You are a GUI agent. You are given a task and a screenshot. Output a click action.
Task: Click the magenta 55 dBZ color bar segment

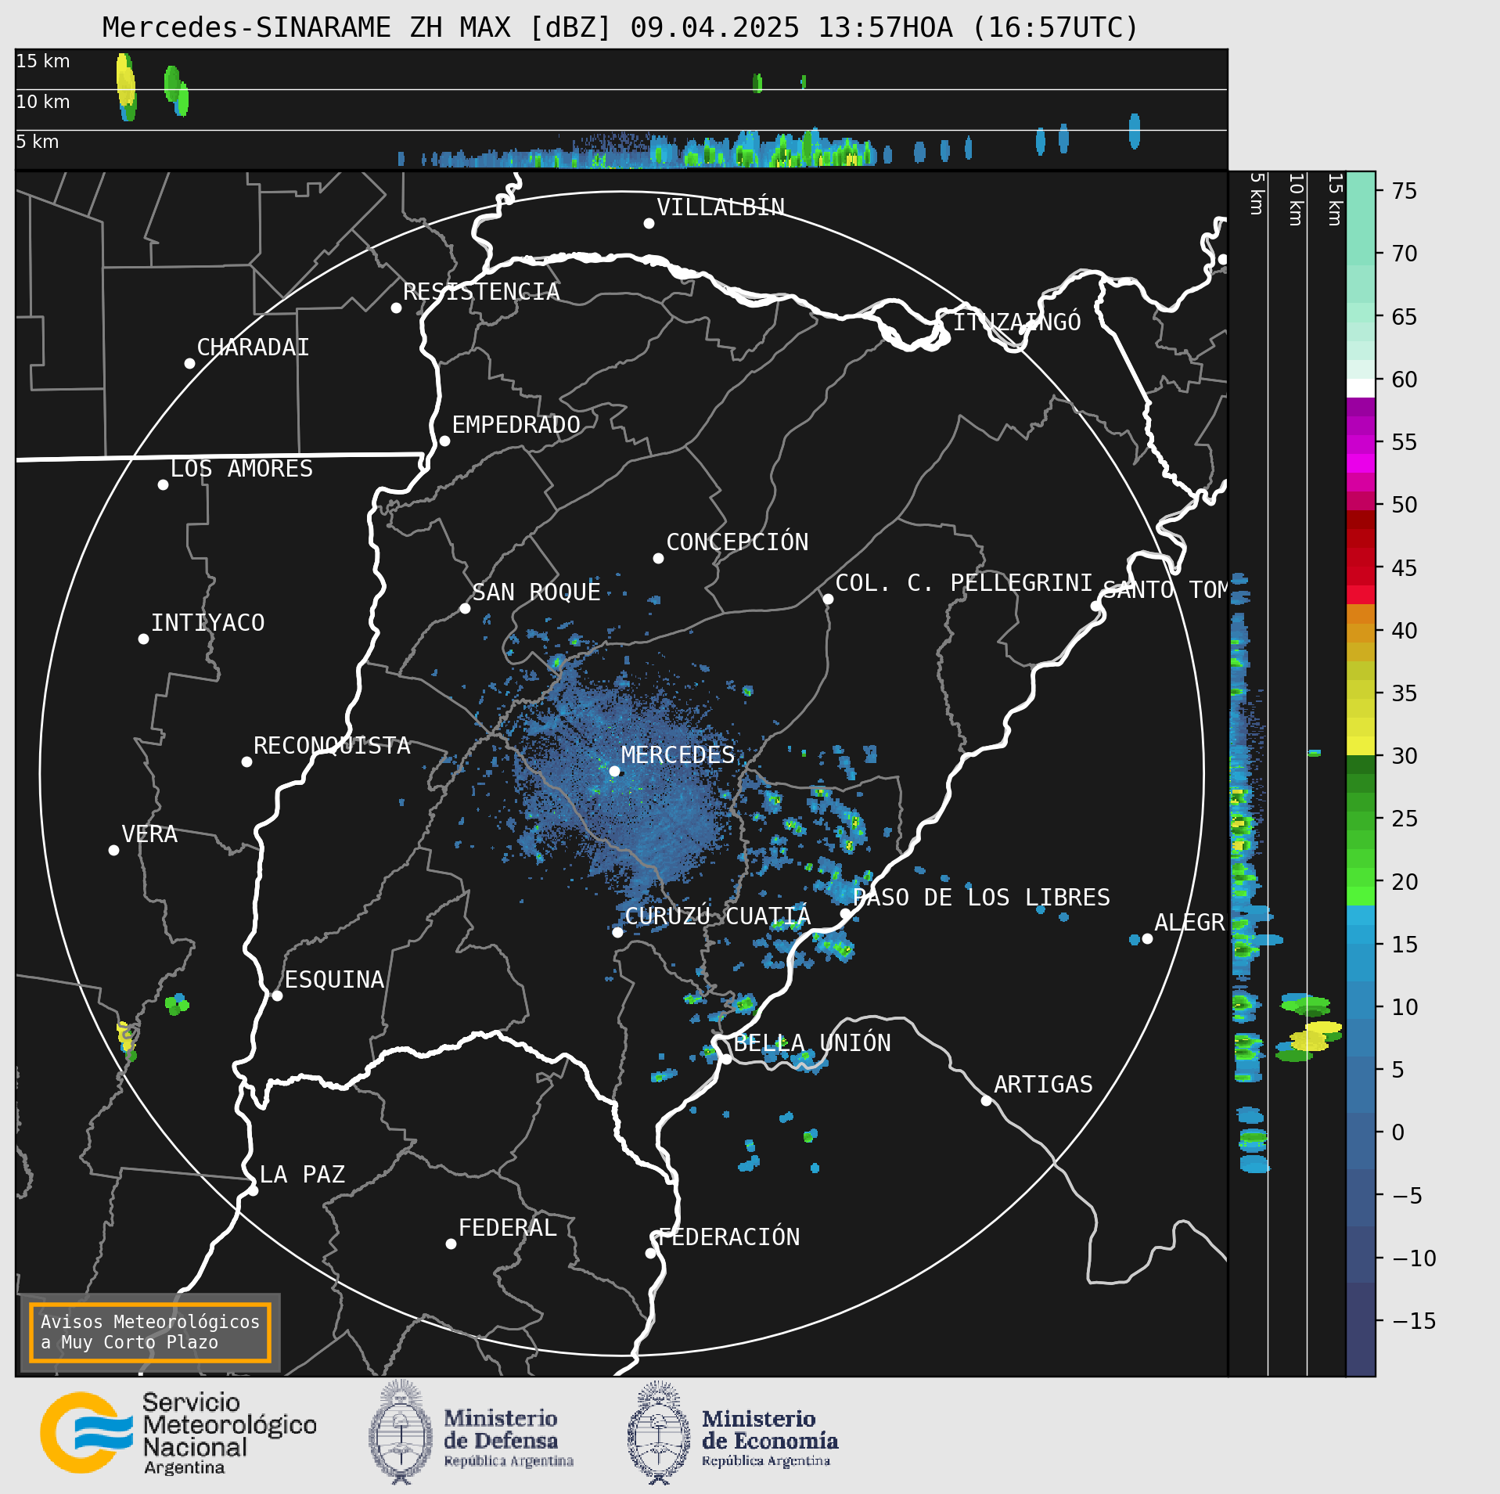tap(1361, 445)
